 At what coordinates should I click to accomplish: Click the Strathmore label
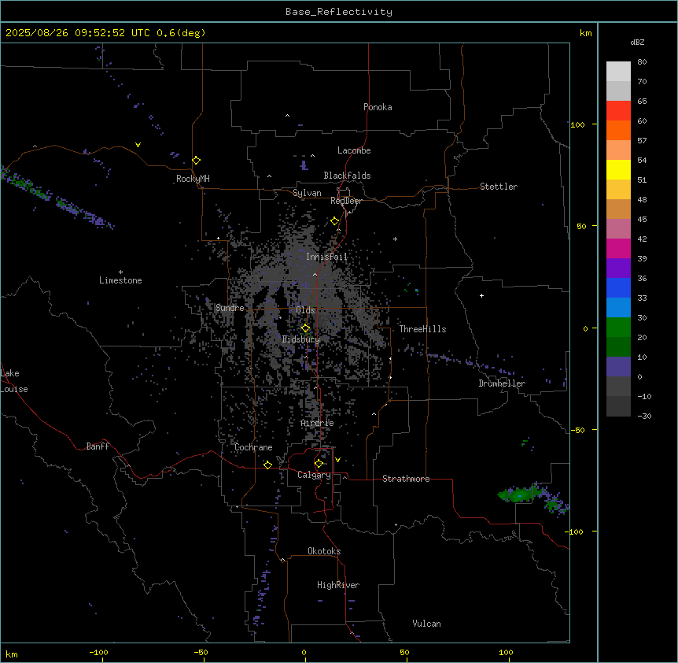click(x=406, y=479)
